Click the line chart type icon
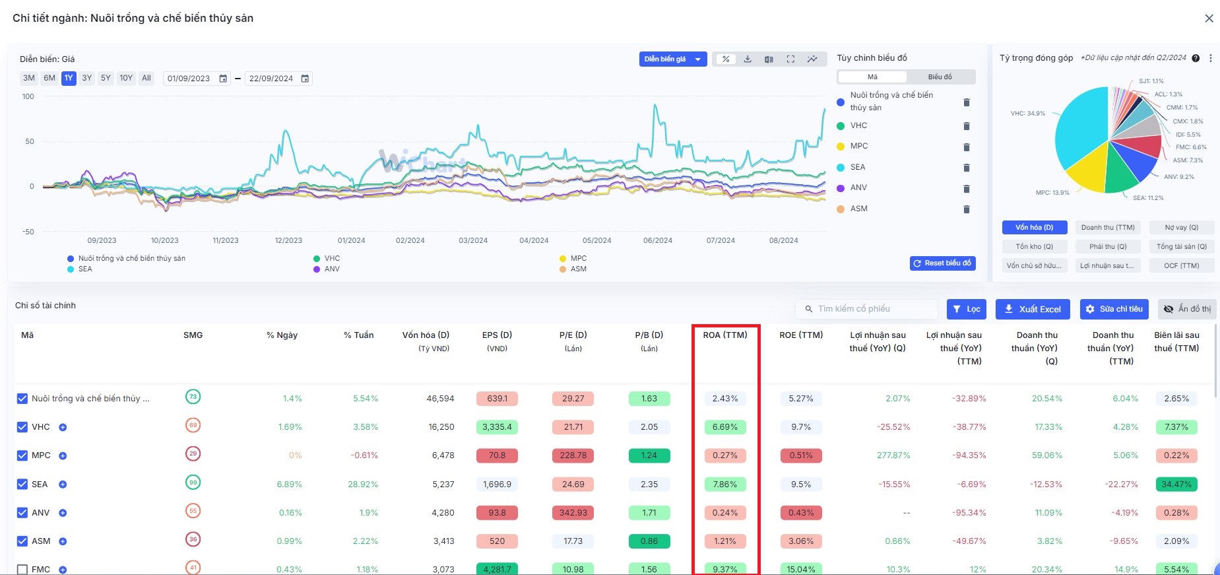This screenshot has width=1220, height=575. pos(812,59)
